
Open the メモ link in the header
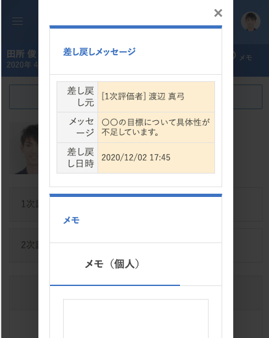(x=246, y=58)
